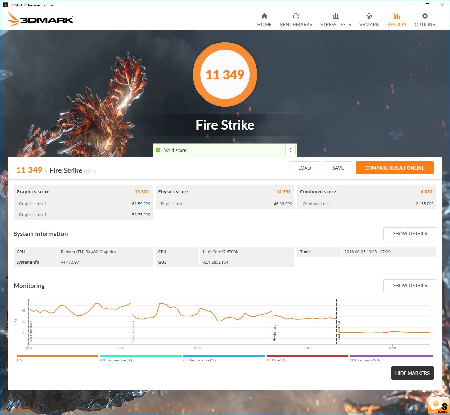This screenshot has height=415, width=450.
Task: Click the 21.55 FPS combined test value
Action: [x=425, y=204]
